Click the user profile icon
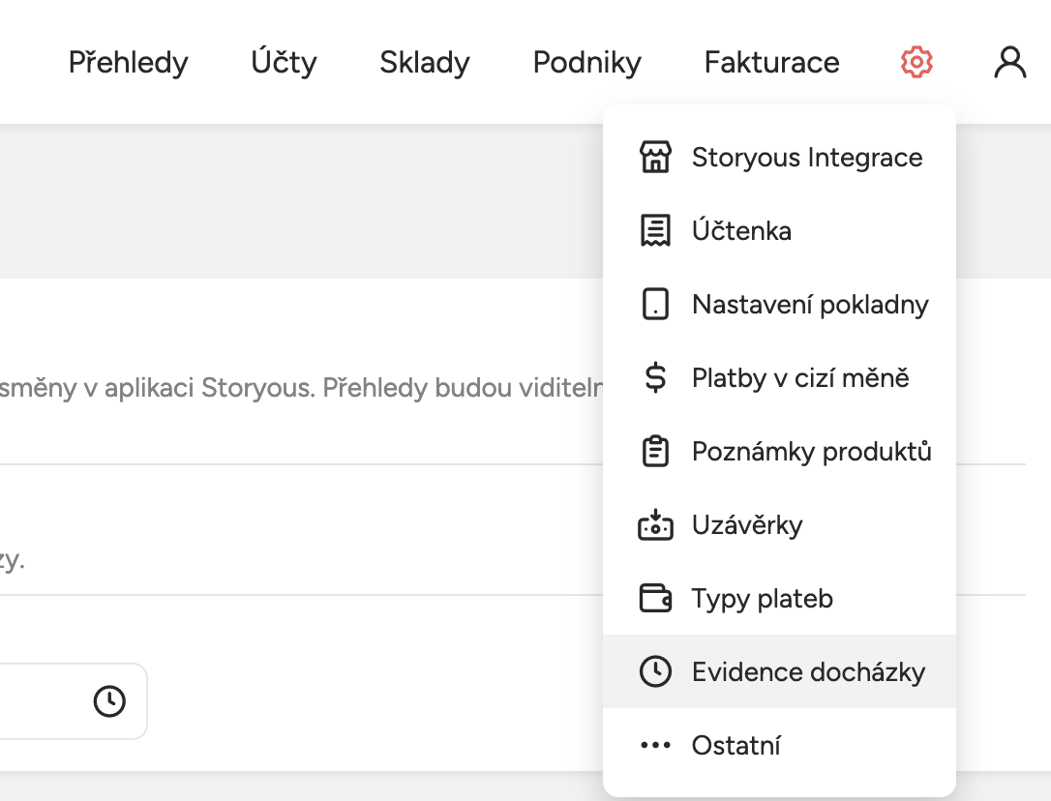Viewport: 1051px width, 801px height. [x=1010, y=61]
